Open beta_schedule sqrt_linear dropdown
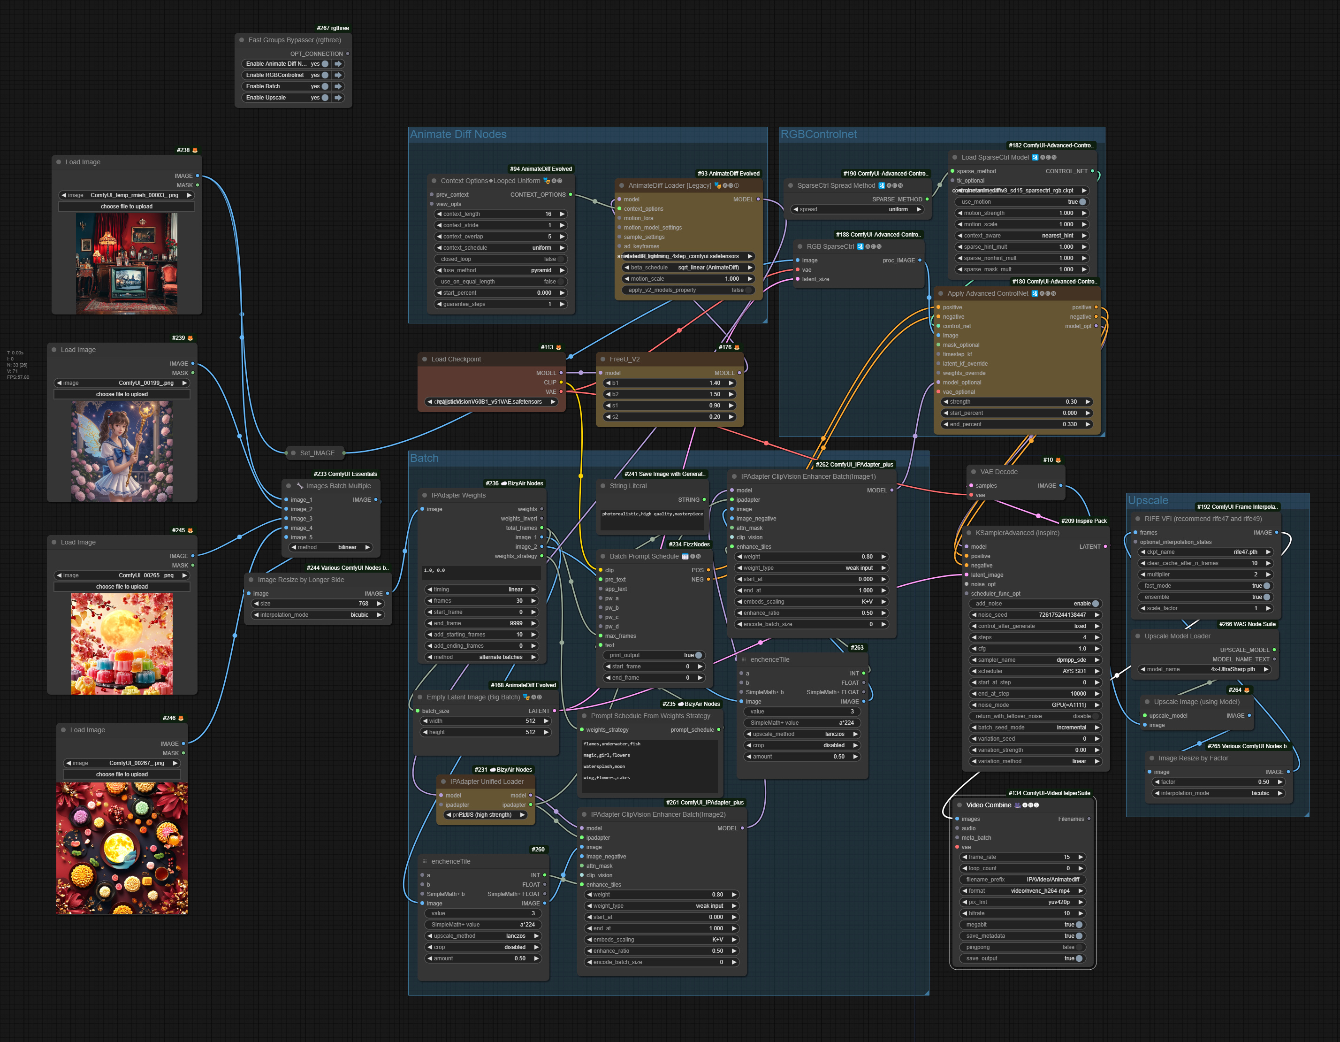The height and width of the screenshot is (1042, 1340). click(x=688, y=268)
